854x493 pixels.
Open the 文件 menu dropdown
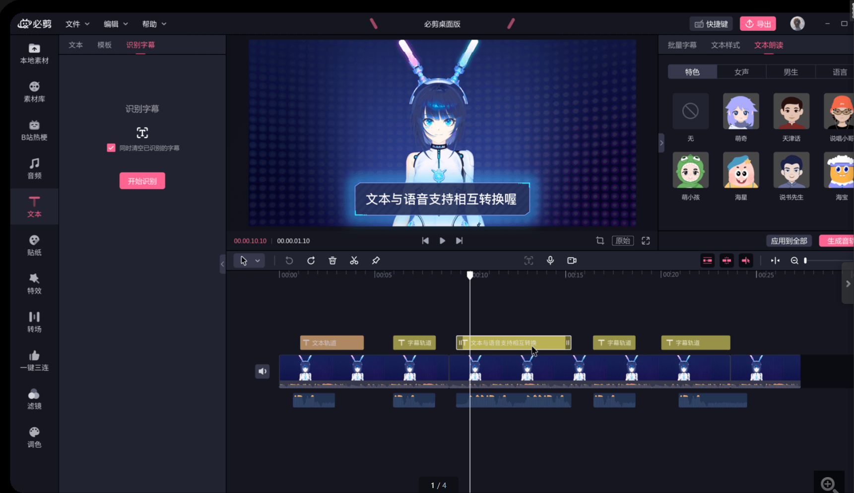(x=77, y=24)
